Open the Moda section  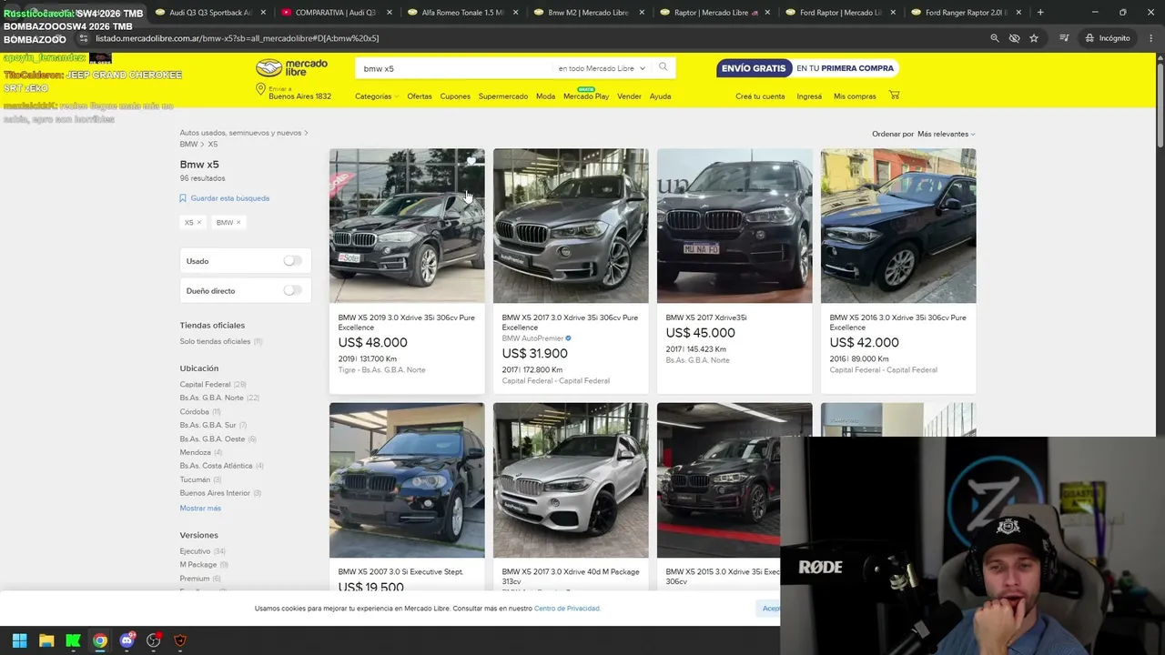pyautogui.click(x=545, y=96)
